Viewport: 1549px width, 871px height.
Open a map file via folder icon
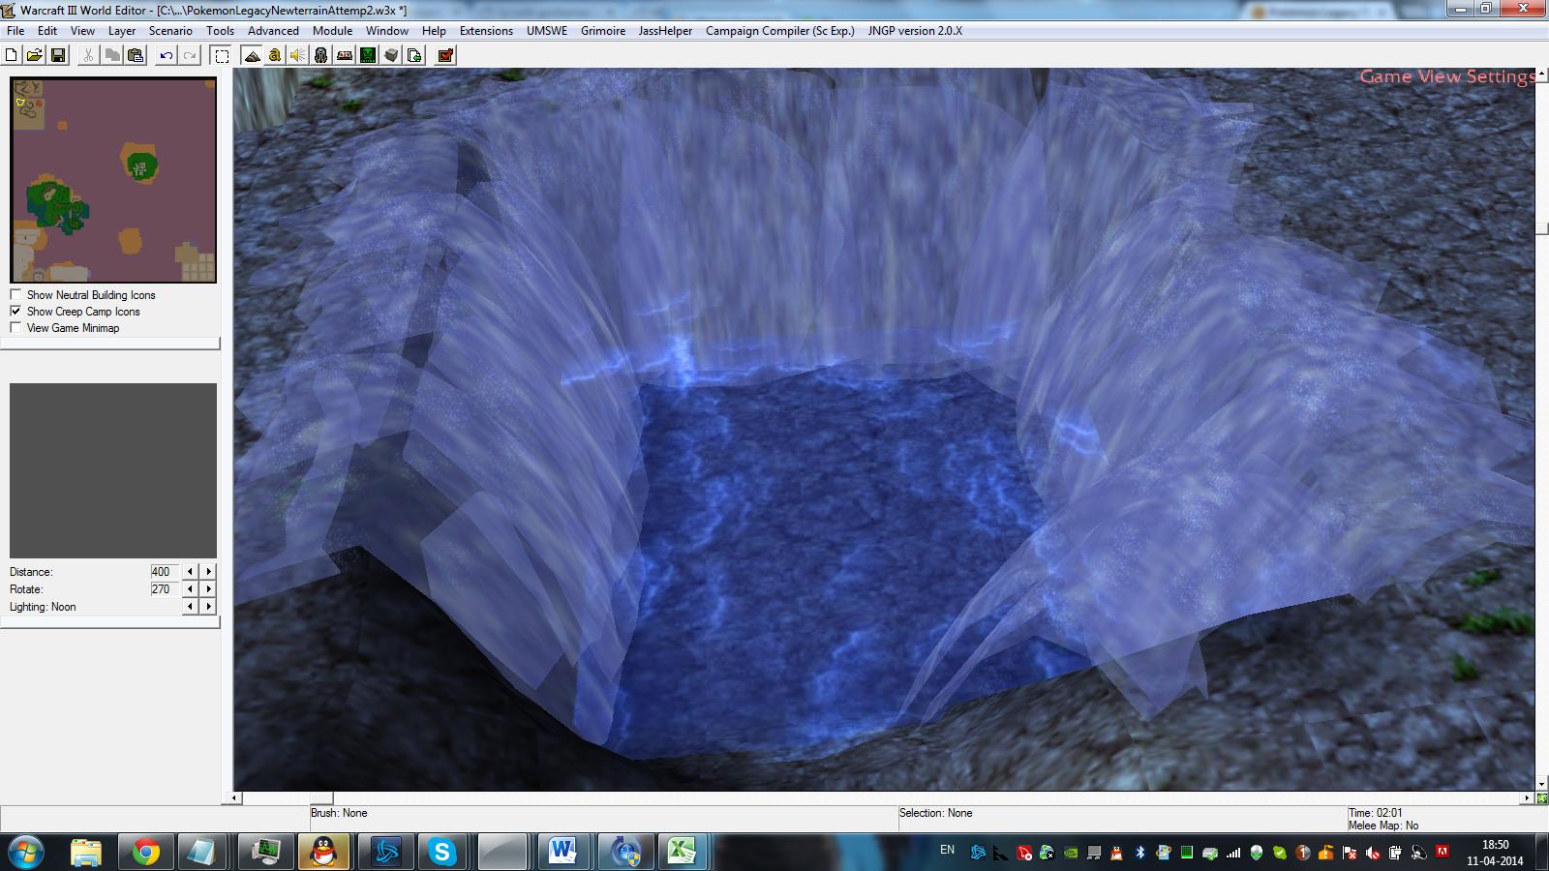pyautogui.click(x=35, y=56)
